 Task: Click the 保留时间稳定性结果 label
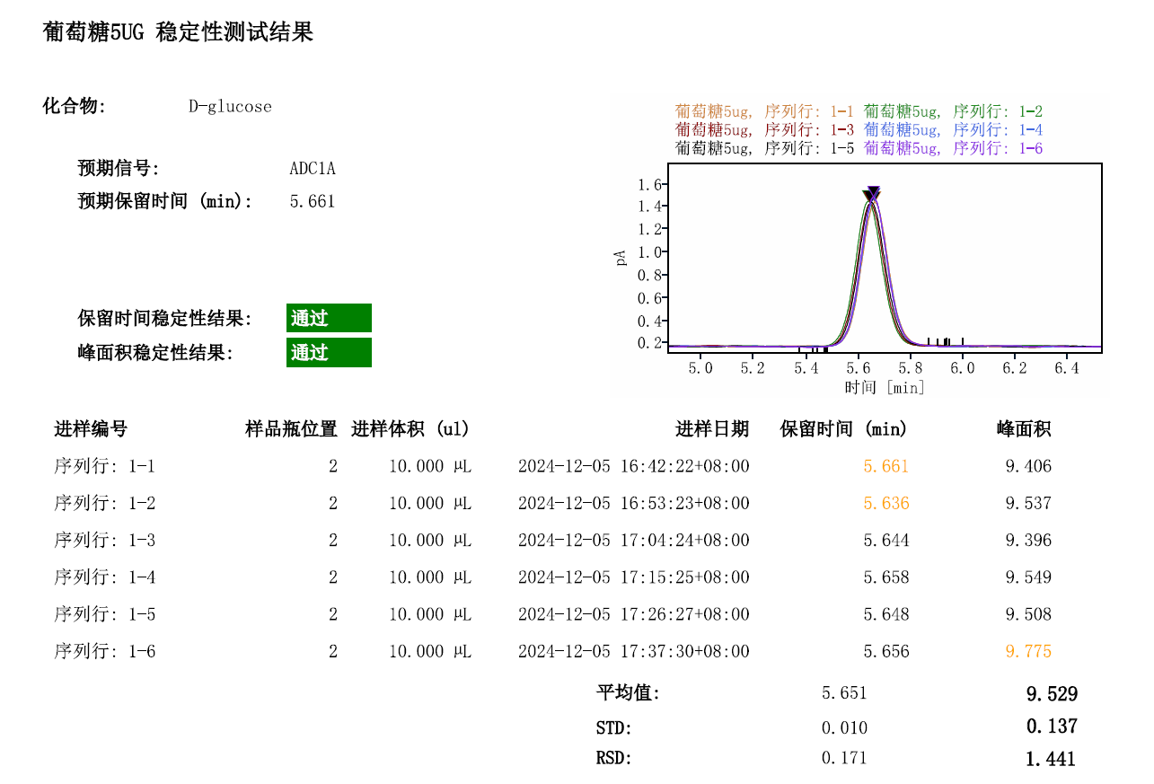pos(165,319)
